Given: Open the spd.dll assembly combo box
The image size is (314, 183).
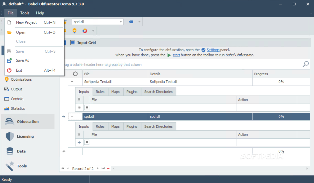Looking at the screenshot, I should 98,22.
